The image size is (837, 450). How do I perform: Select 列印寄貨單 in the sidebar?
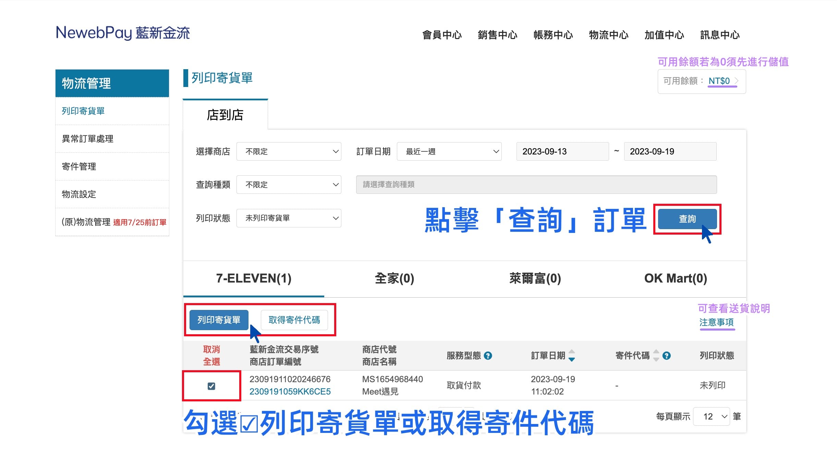click(x=112, y=111)
